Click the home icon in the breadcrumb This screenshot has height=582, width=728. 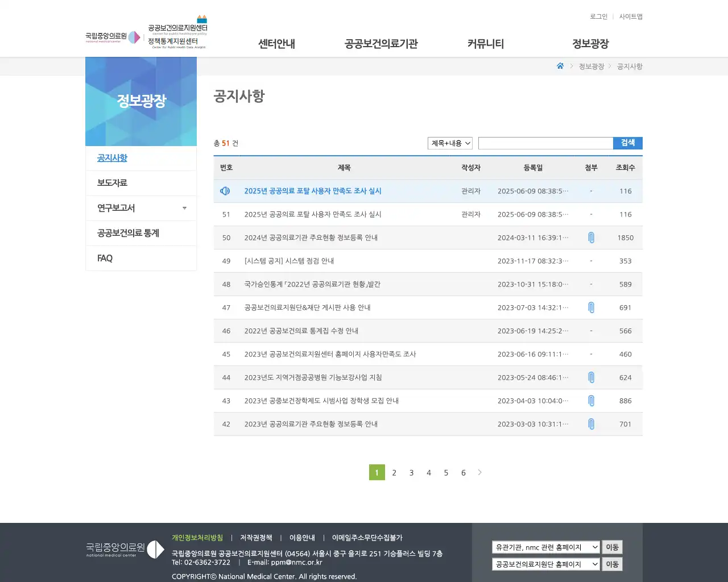pyautogui.click(x=560, y=66)
